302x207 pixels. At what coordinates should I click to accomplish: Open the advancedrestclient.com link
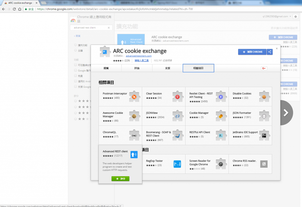[x=139, y=56]
